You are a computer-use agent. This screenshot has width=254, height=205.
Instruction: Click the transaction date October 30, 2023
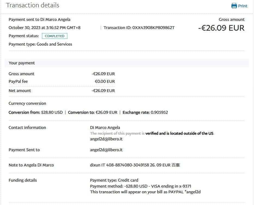click(44, 28)
